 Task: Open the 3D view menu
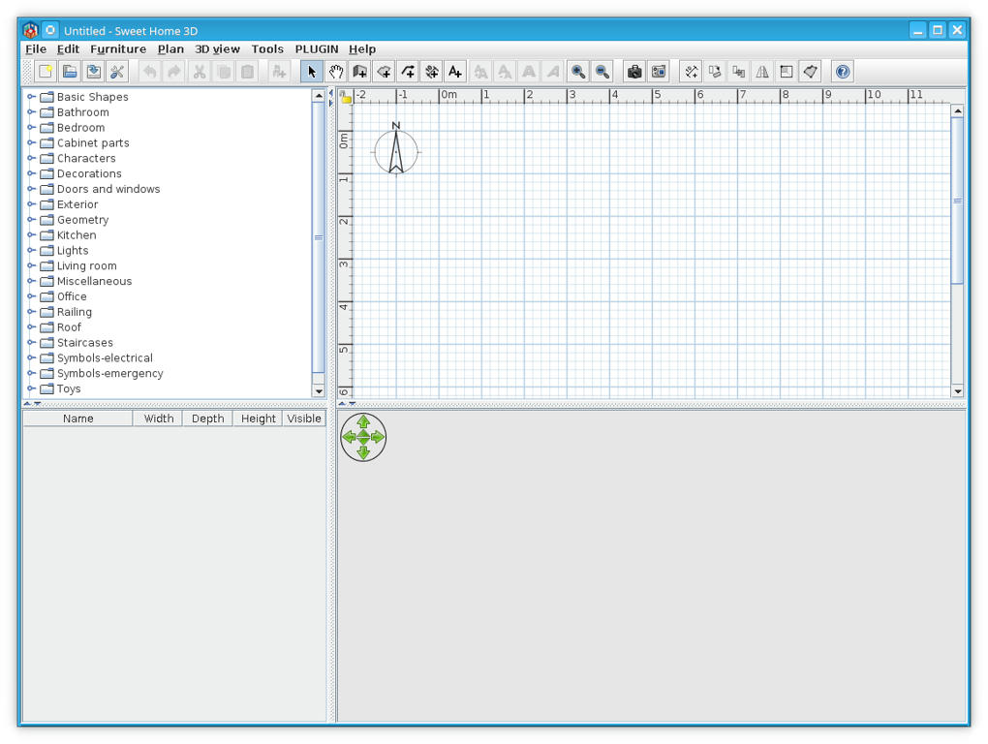[217, 49]
